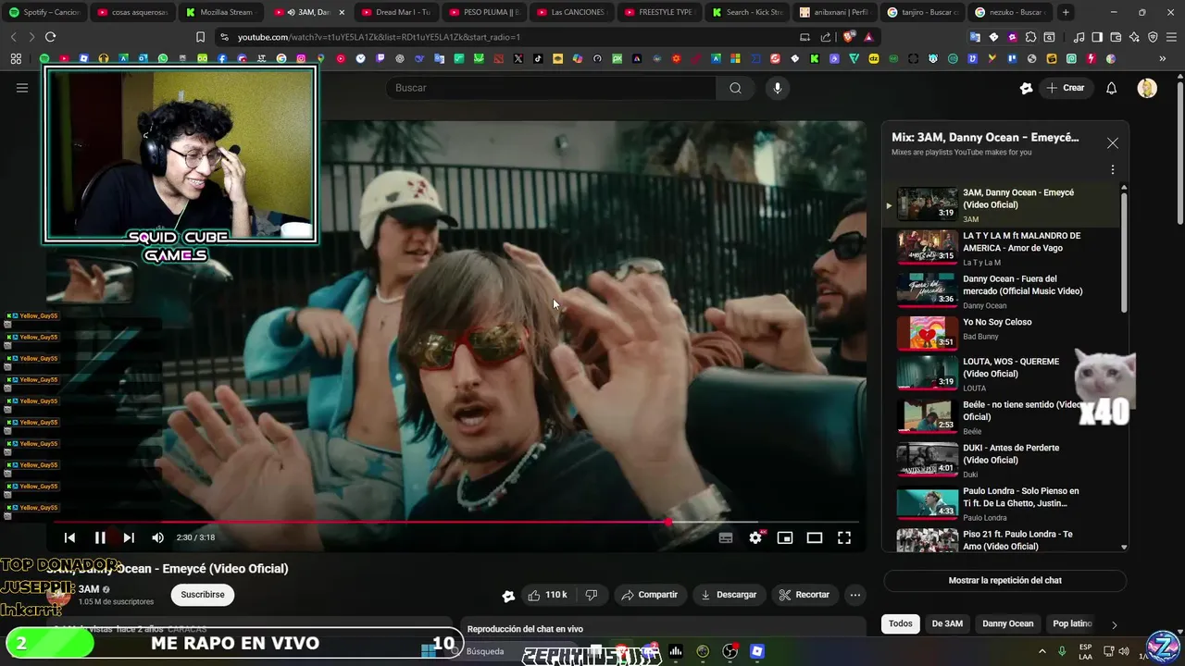
Task: Dislike the video
Action: click(x=592, y=595)
